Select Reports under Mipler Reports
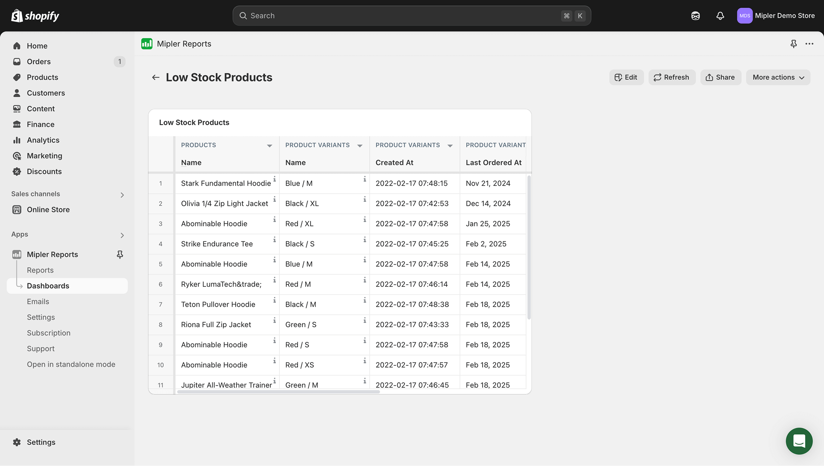The height and width of the screenshot is (466, 824). pos(40,270)
